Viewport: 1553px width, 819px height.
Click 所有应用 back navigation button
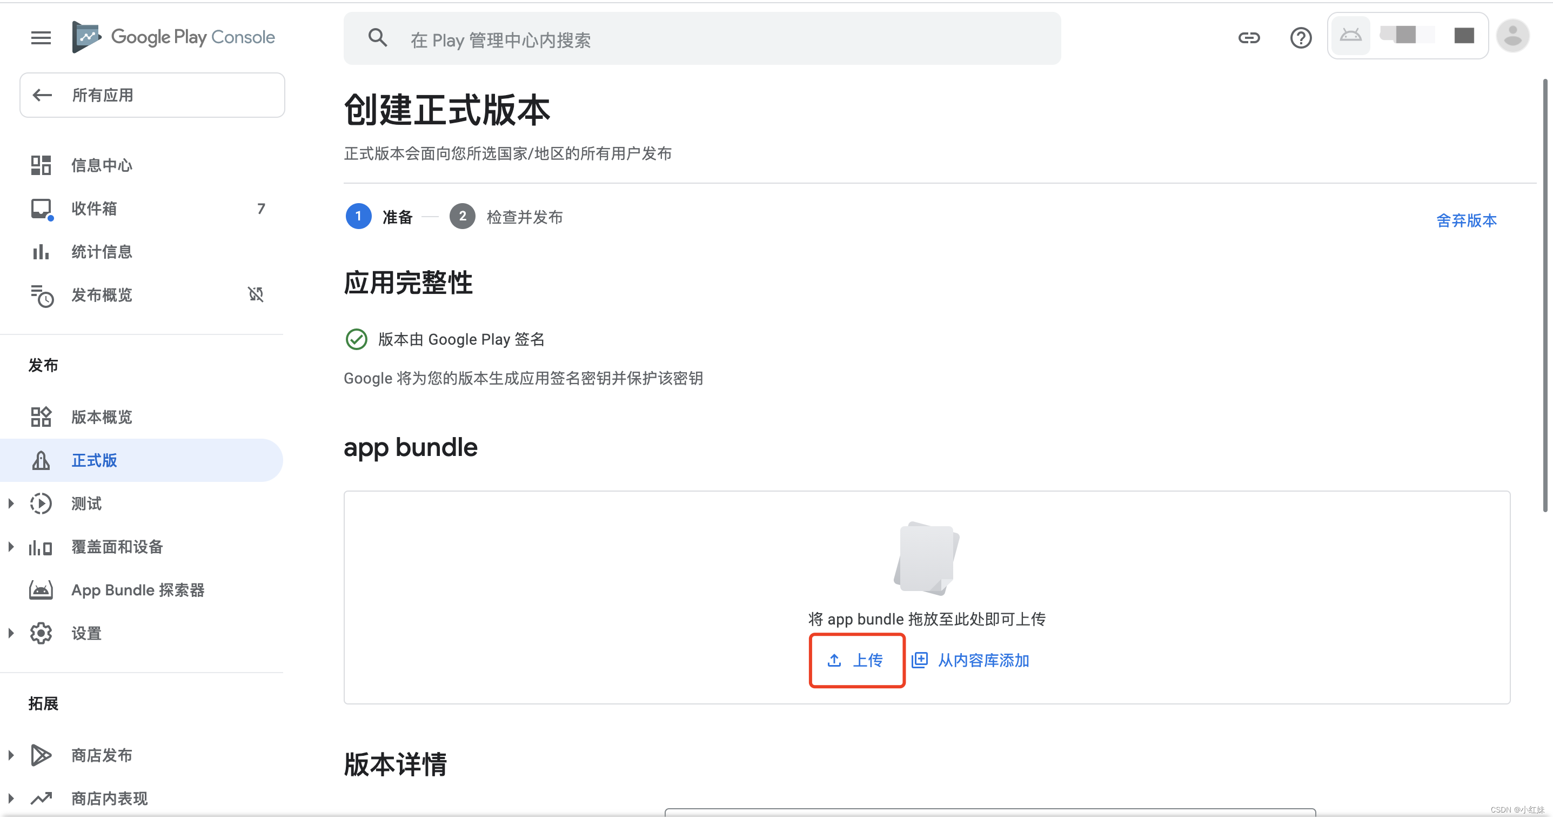pyautogui.click(x=153, y=95)
